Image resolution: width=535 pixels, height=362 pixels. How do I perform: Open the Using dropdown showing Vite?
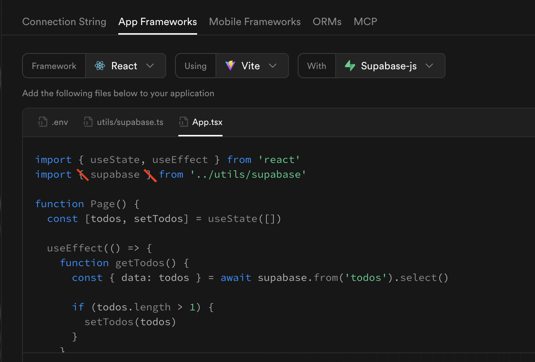tap(252, 66)
